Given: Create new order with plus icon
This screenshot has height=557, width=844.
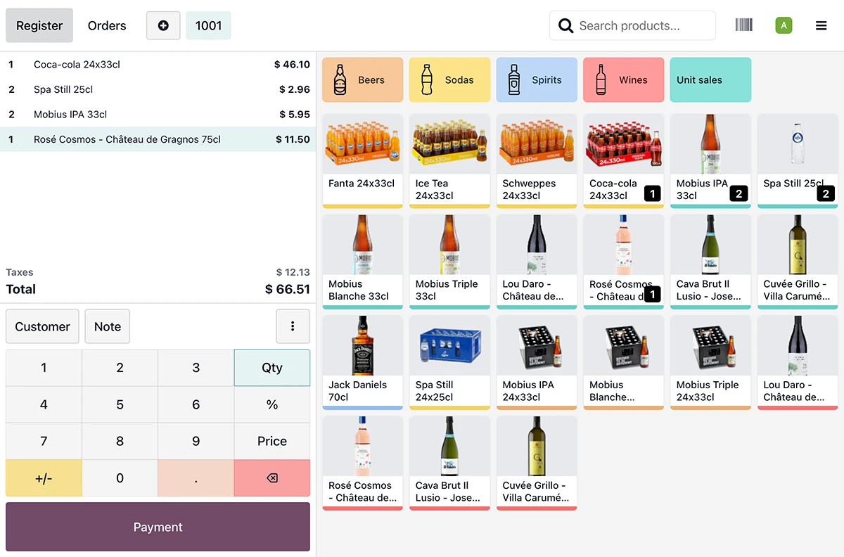Looking at the screenshot, I should [x=163, y=26].
